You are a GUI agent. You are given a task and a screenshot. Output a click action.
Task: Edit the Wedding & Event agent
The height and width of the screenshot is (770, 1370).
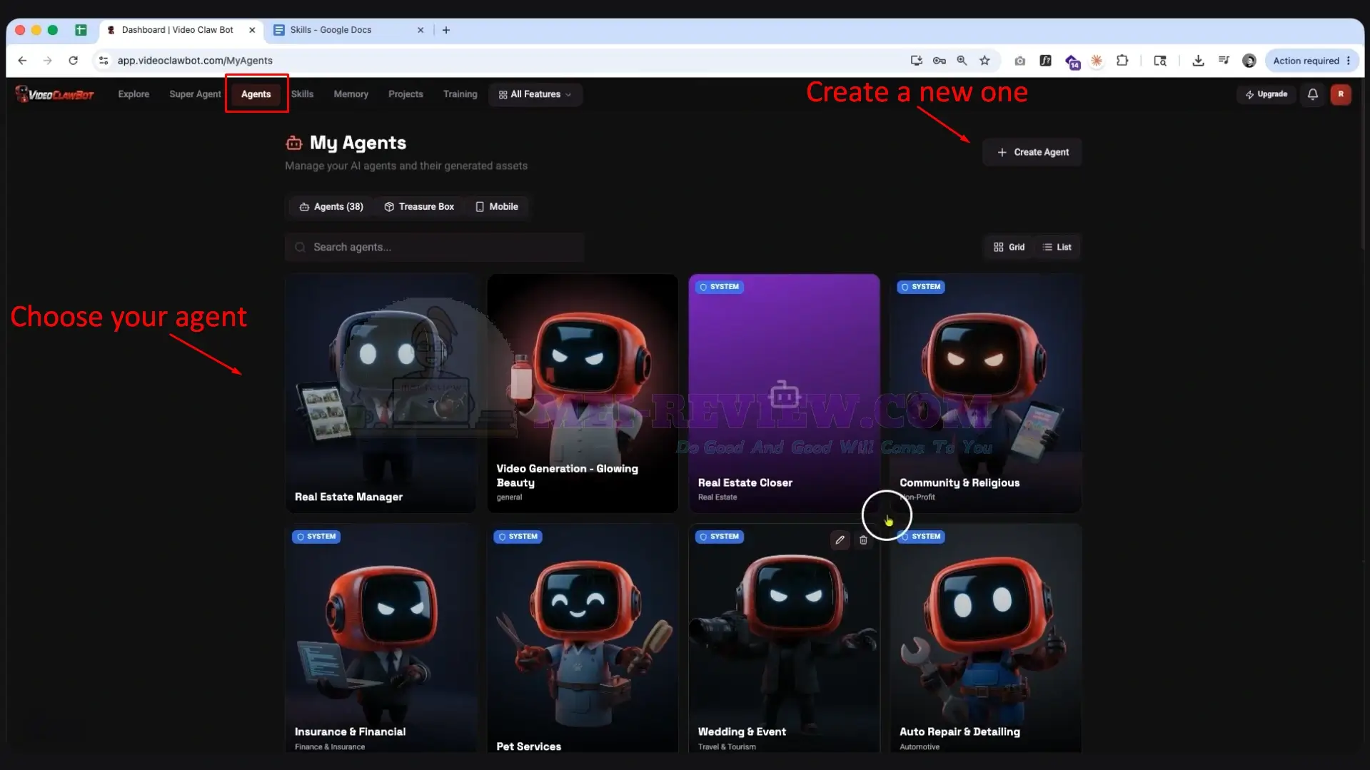point(840,540)
